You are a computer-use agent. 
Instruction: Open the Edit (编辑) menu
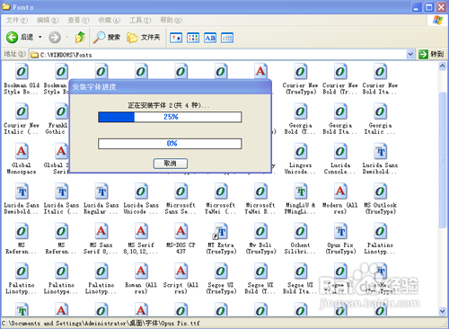click(48, 20)
